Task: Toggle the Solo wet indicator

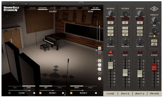Action: (155, 36)
